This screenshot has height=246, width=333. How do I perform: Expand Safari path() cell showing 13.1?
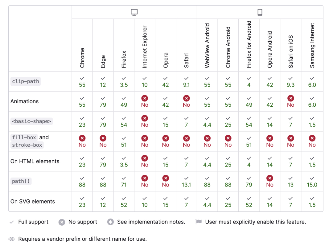[x=186, y=181]
